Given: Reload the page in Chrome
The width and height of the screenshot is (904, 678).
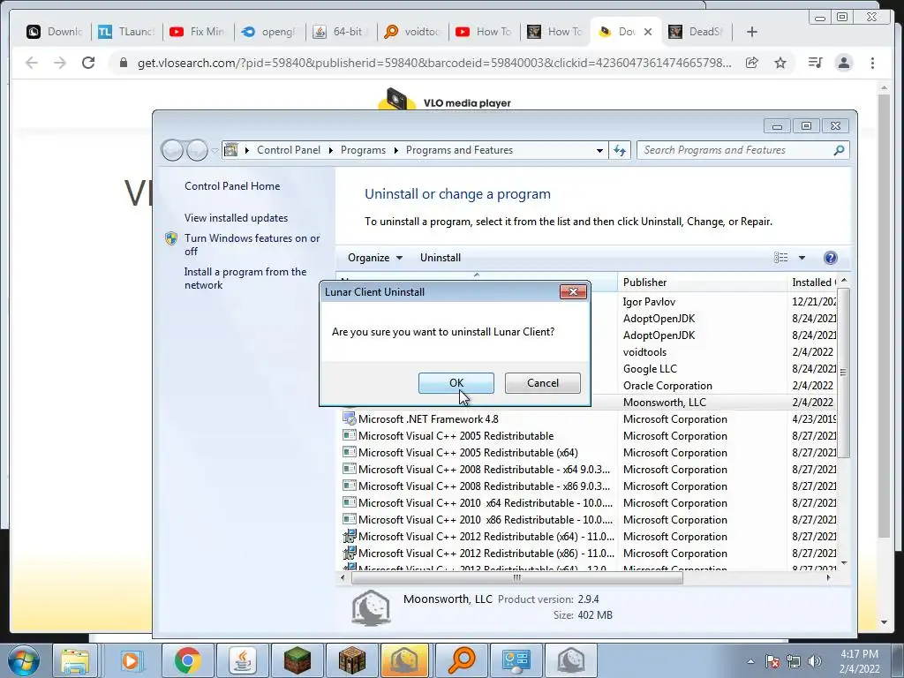Looking at the screenshot, I should click(88, 63).
